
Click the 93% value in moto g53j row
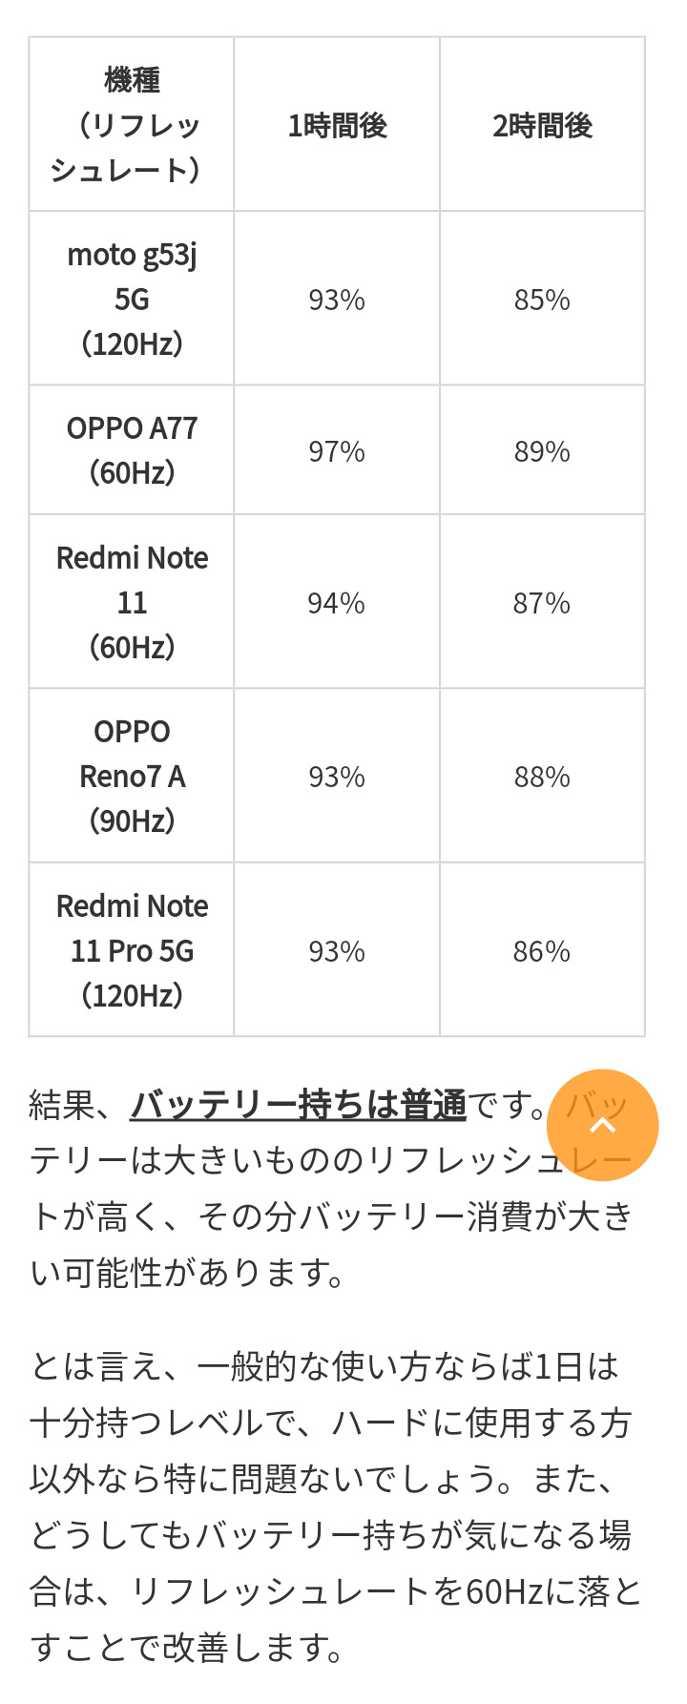337,300
